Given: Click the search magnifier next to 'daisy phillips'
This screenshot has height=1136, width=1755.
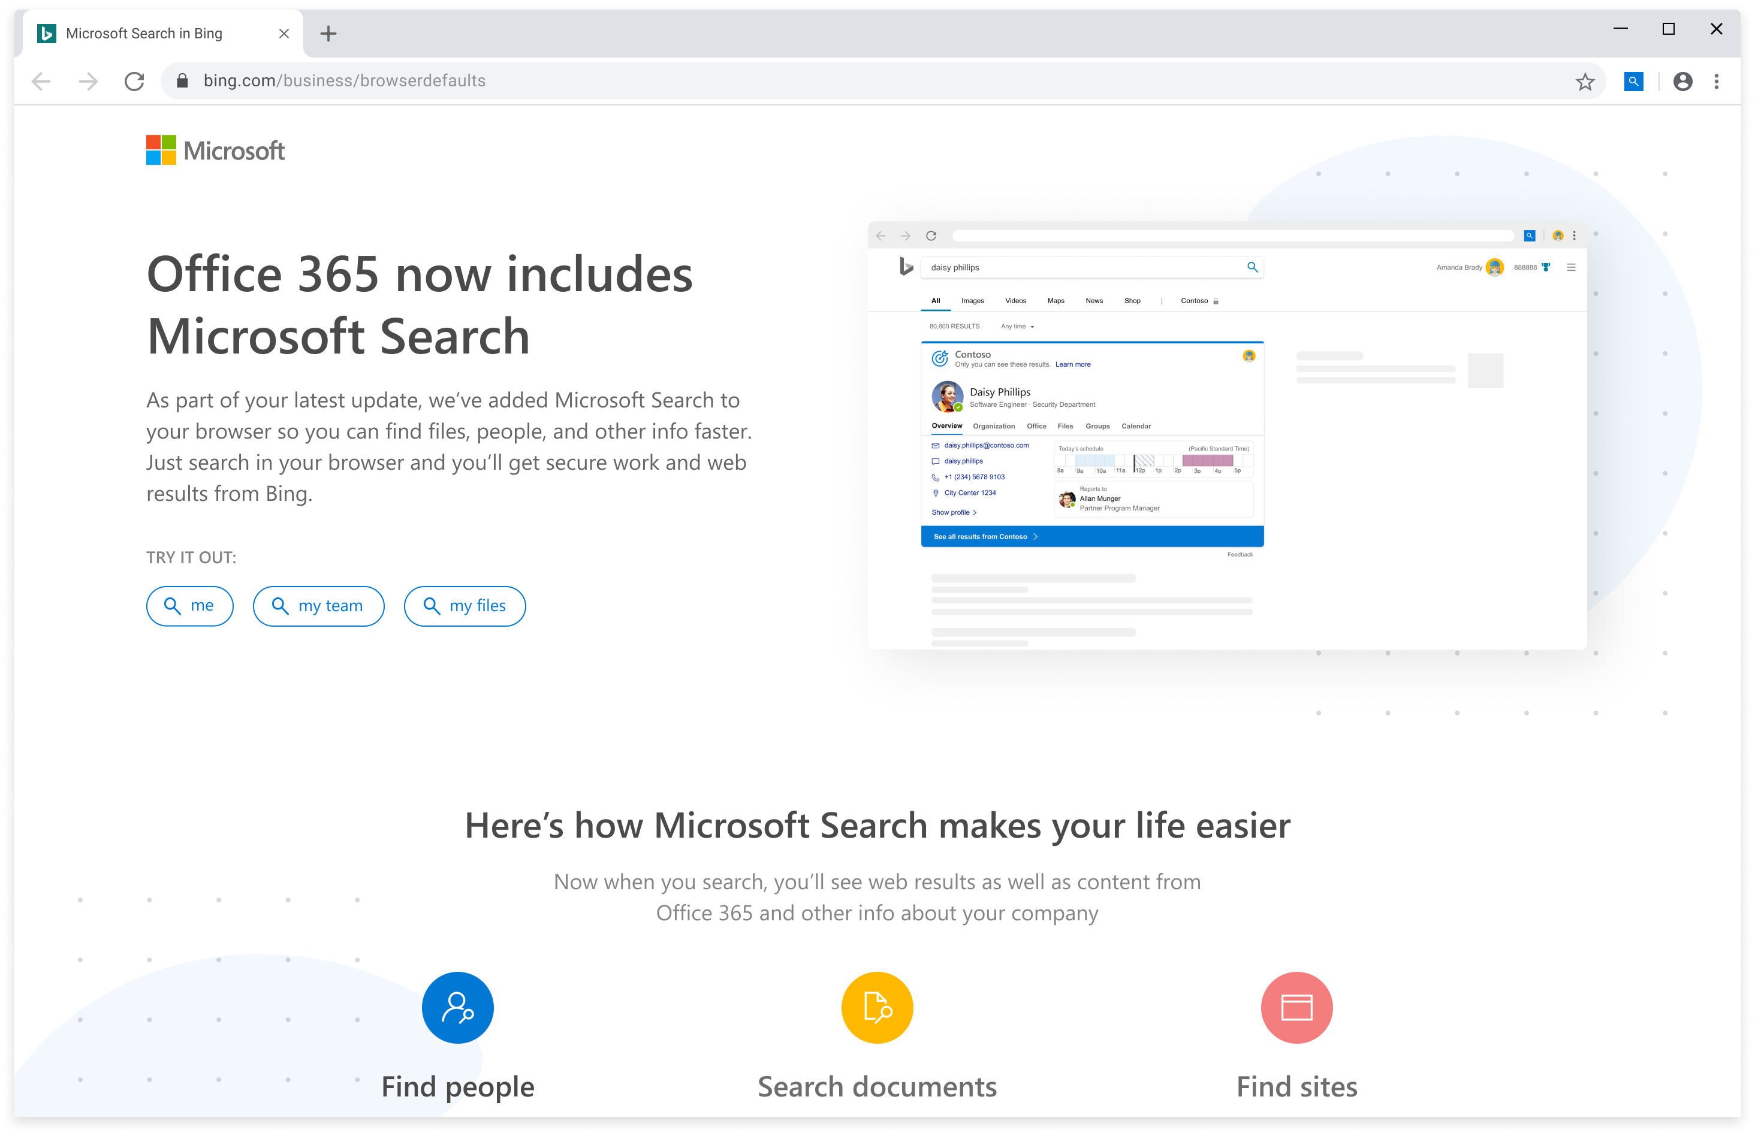Looking at the screenshot, I should [1253, 268].
